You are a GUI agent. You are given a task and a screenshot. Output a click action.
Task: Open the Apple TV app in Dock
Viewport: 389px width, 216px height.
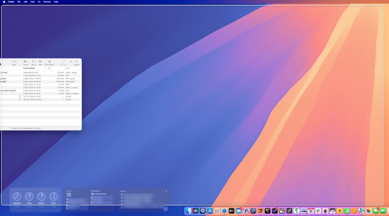[x=231, y=211]
